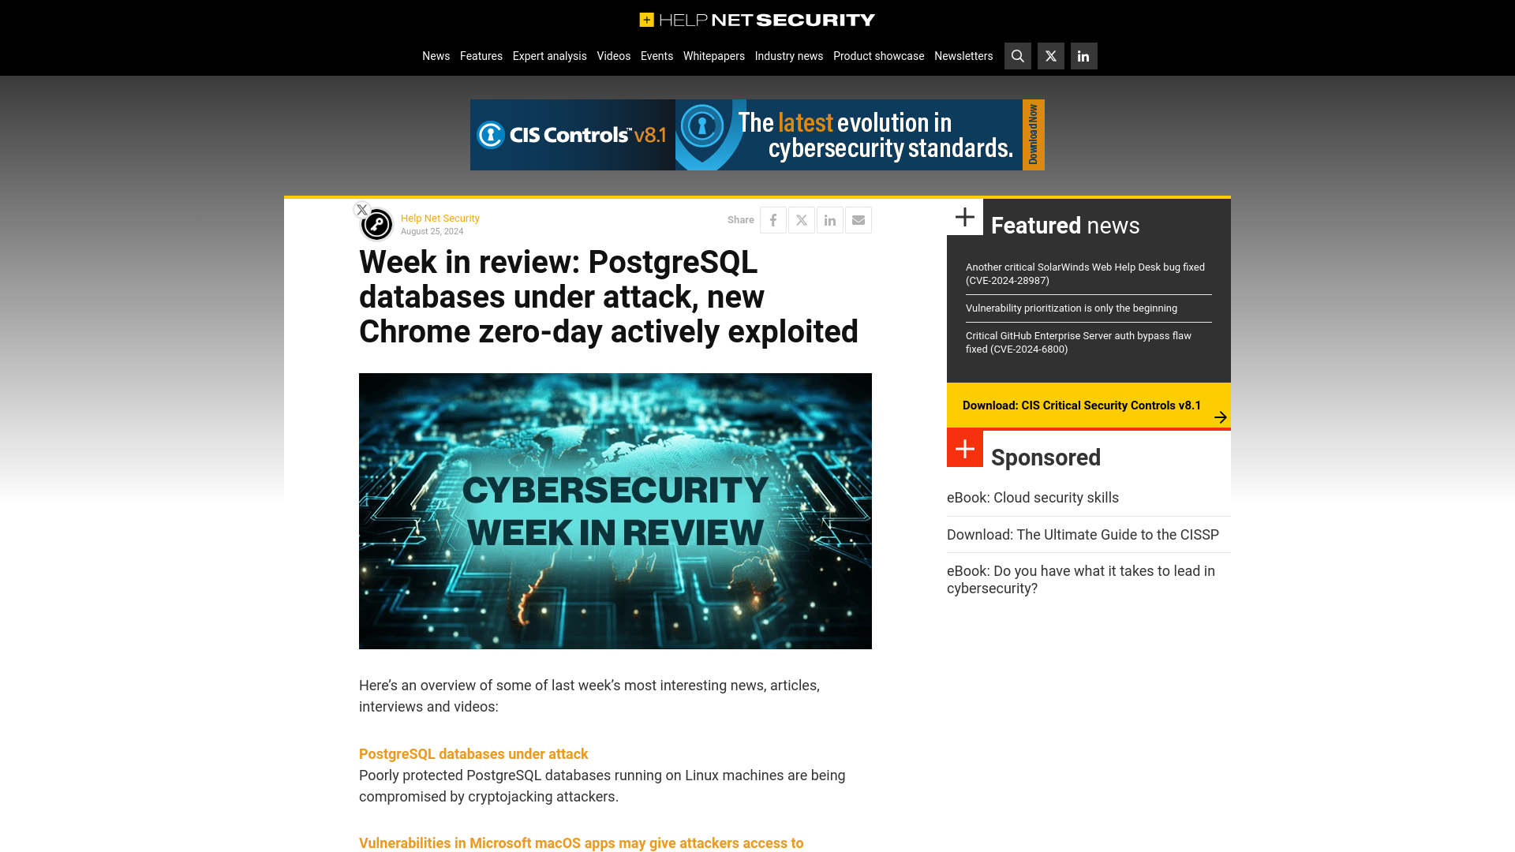This screenshot has width=1515, height=852.
Task: Click the X (Twitter) social icon in navbar
Action: click(x=1050, y=56)
